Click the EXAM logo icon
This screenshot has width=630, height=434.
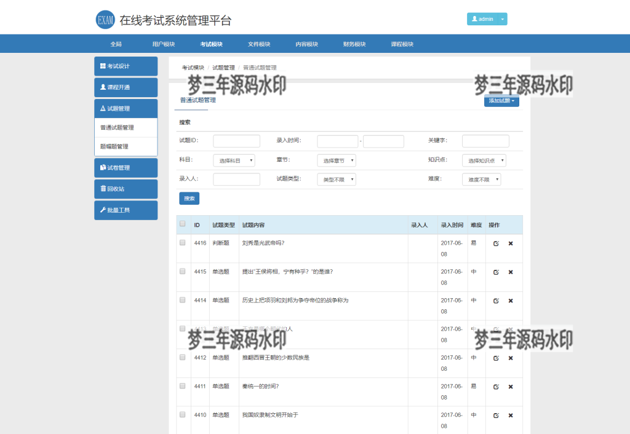point(105,20)
